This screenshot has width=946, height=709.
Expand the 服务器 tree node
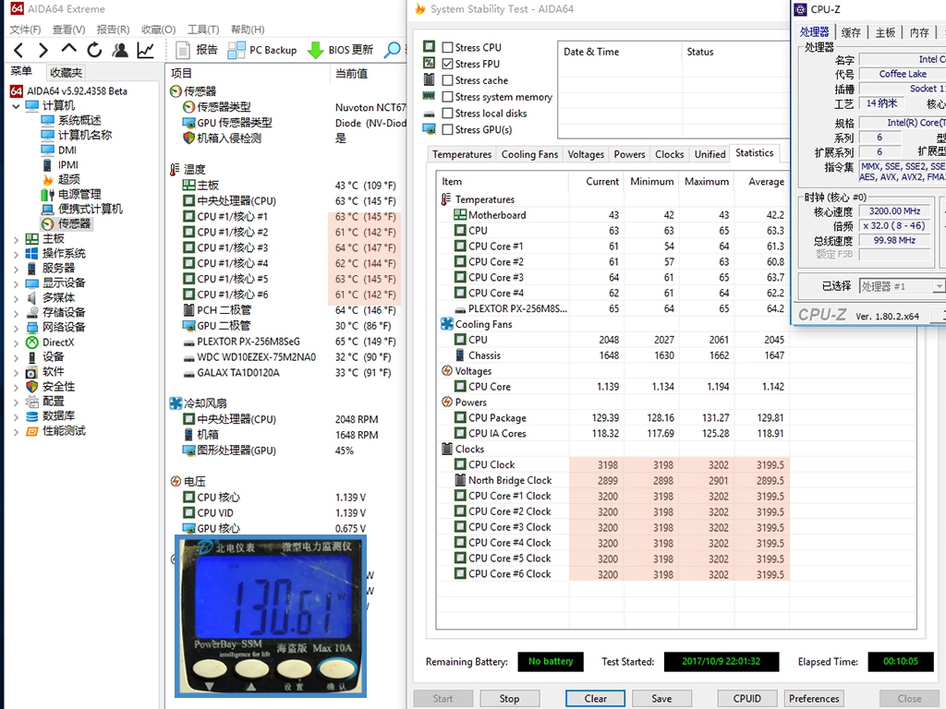tap(17, 269)
